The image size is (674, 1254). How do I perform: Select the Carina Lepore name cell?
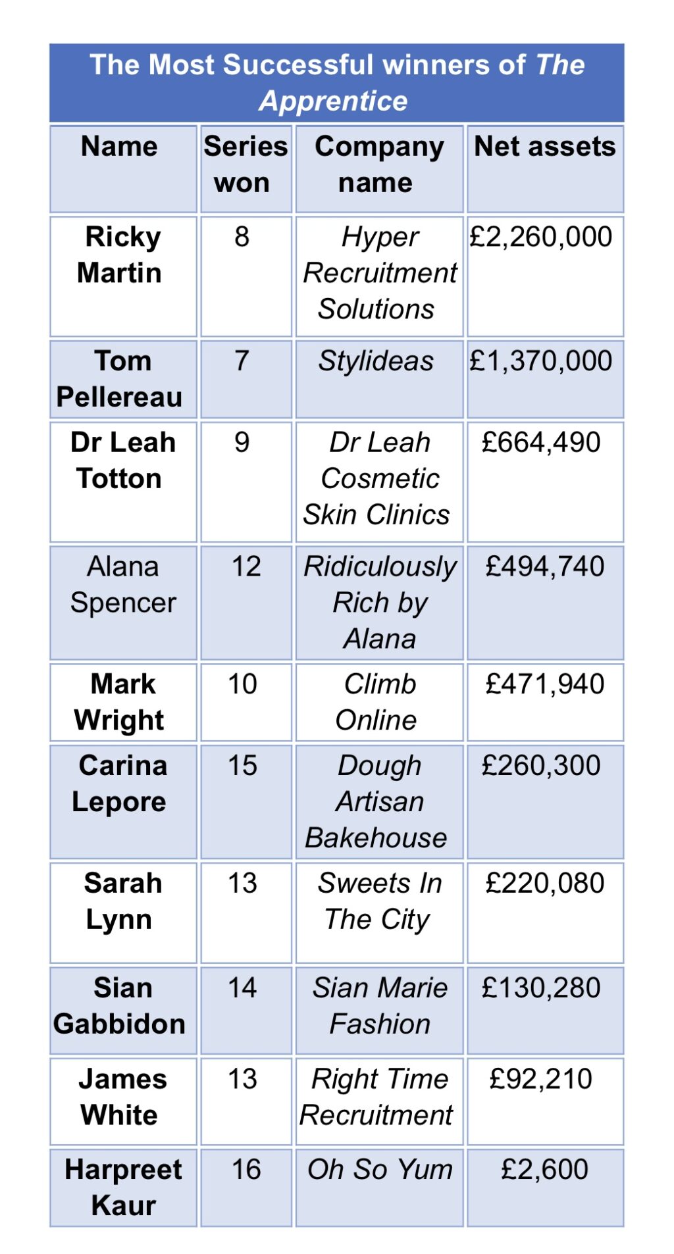coord(123,802)
